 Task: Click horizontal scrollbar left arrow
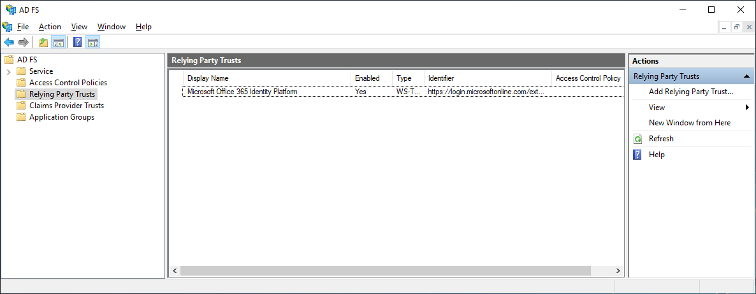175,271
